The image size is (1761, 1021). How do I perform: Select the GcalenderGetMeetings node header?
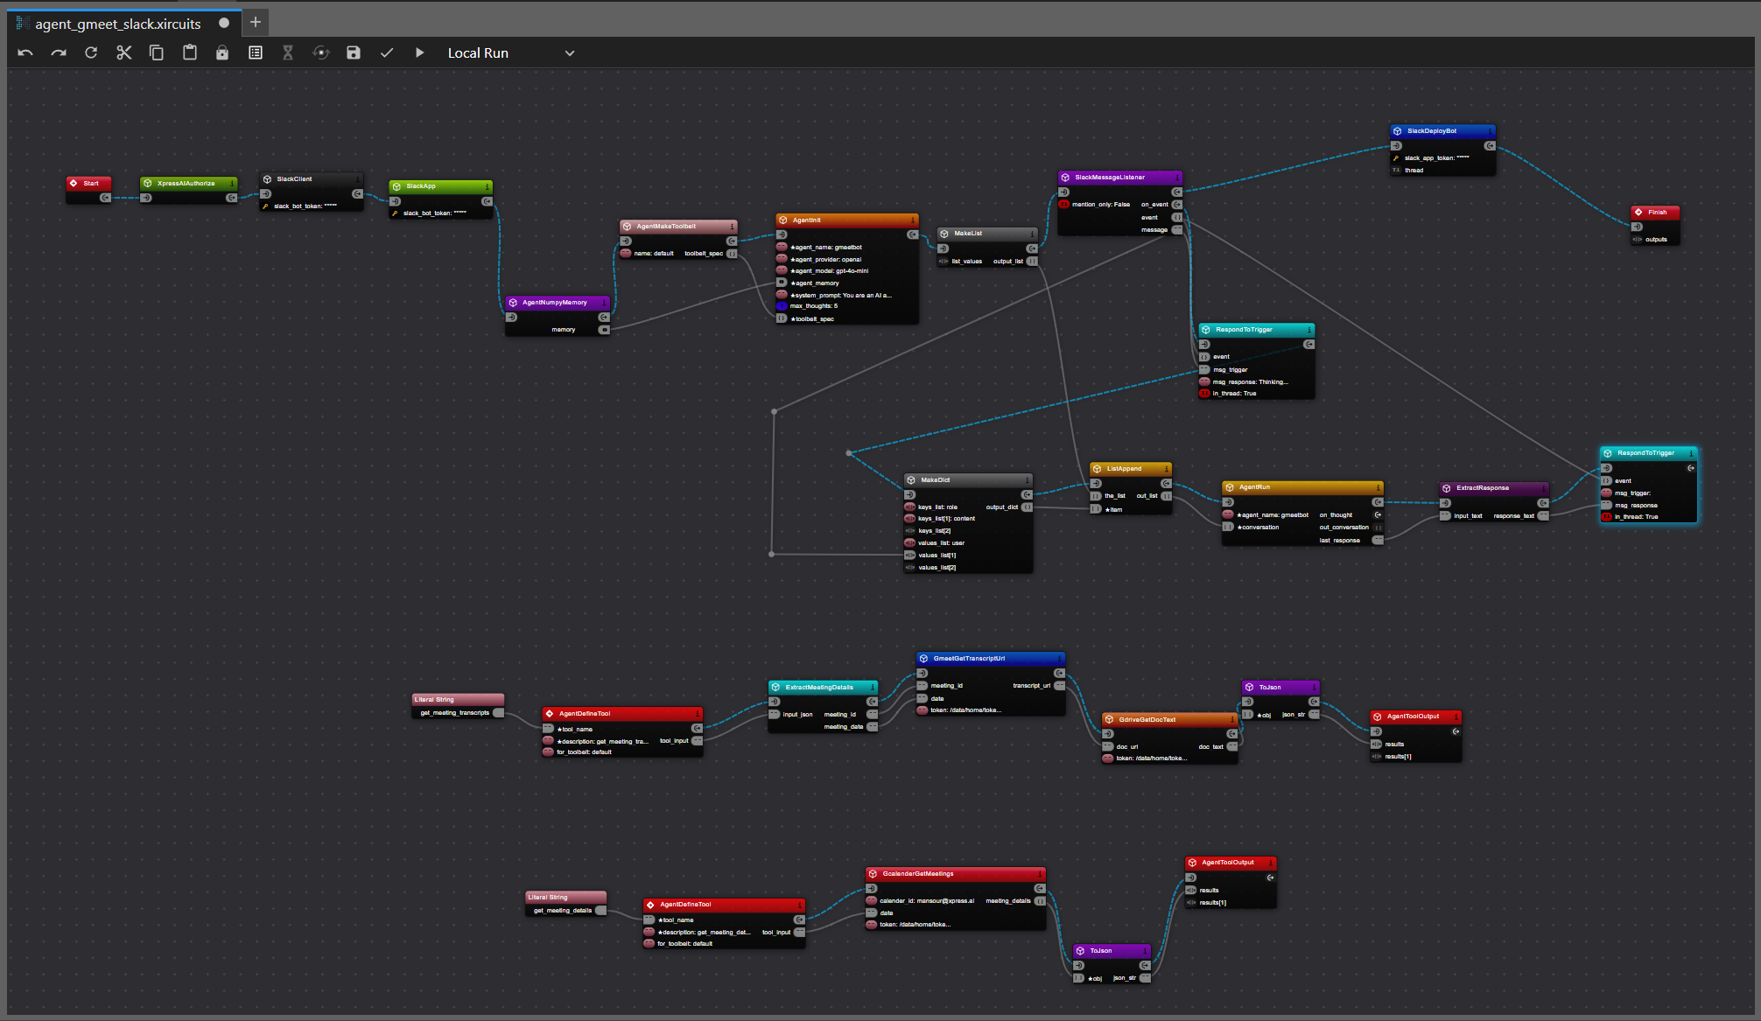956,874
